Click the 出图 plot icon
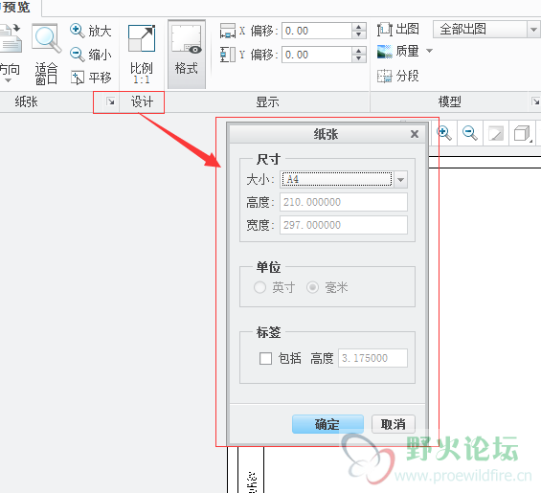 [384, 30]
